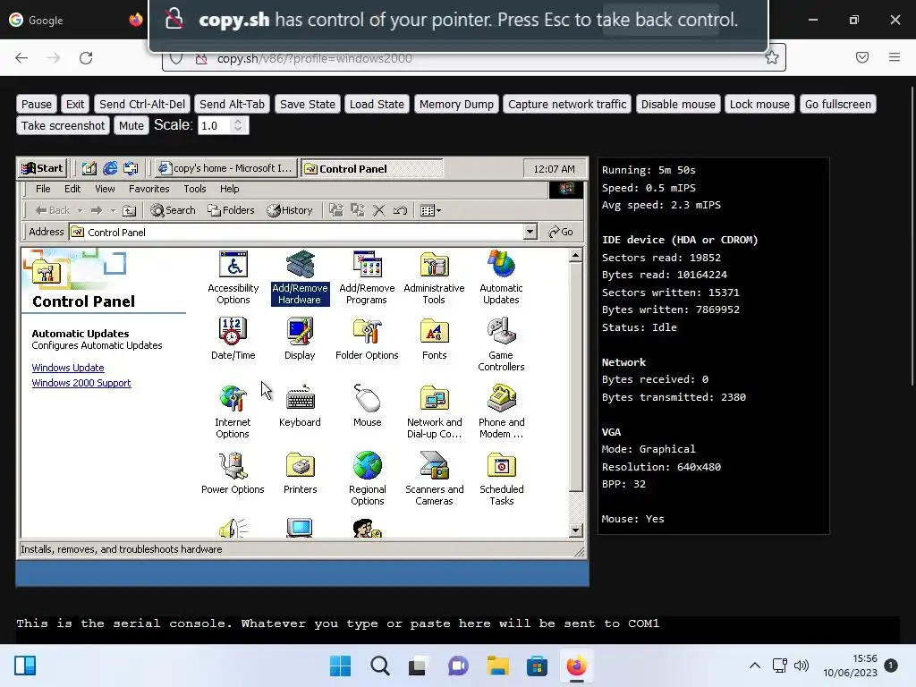Click the Firefox URL address field
This screenshot has height=687, width=916.
click(474, 58)
